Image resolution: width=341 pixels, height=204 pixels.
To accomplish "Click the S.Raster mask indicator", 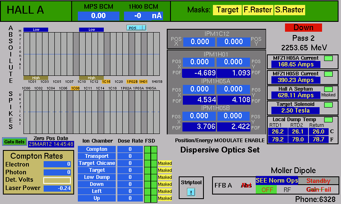I will 290,10.
